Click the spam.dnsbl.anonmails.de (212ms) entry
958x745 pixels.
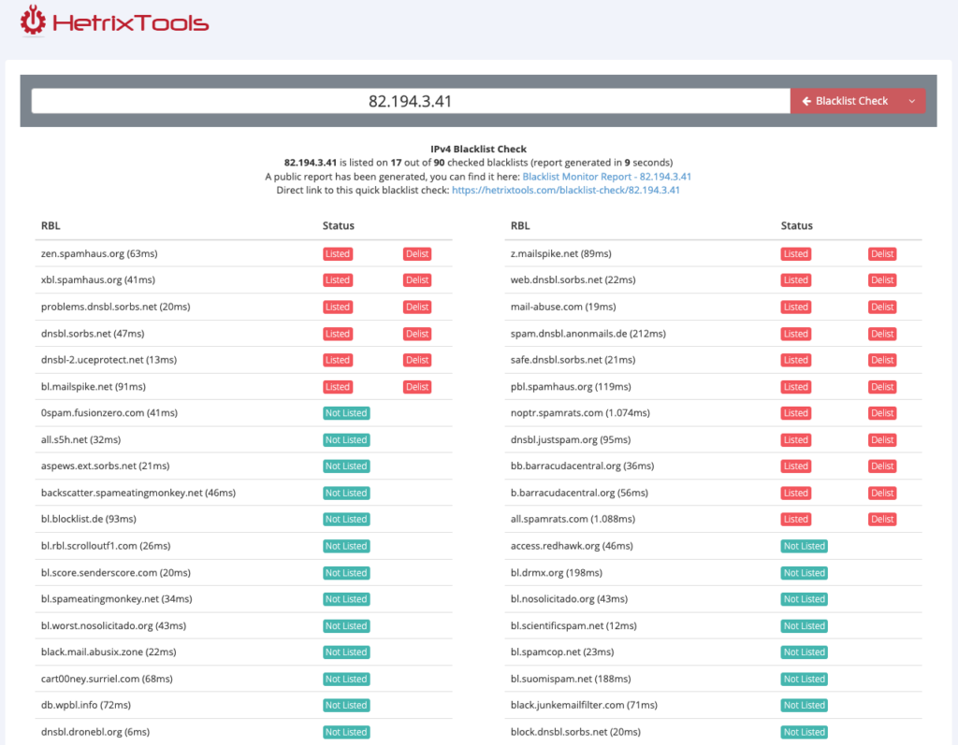(588, 334)
